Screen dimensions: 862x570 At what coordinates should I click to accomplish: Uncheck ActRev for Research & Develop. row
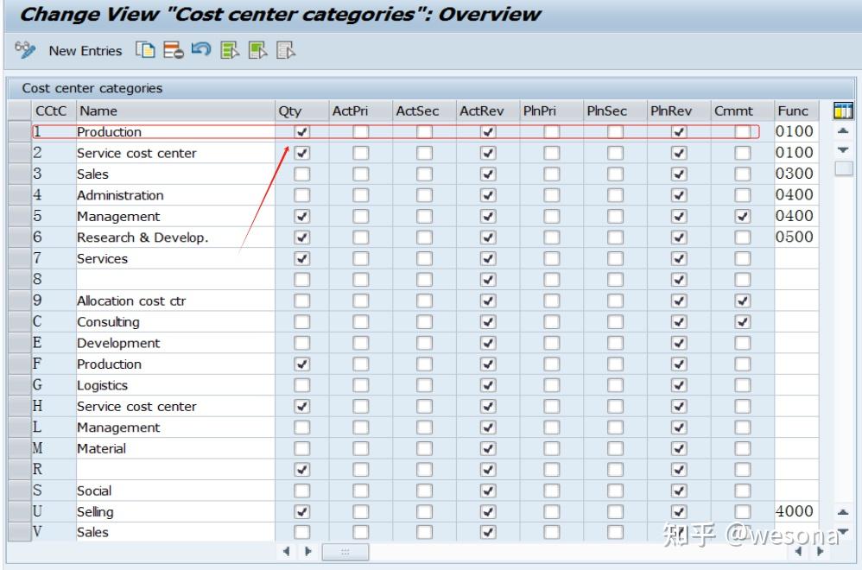pos(488,237)
